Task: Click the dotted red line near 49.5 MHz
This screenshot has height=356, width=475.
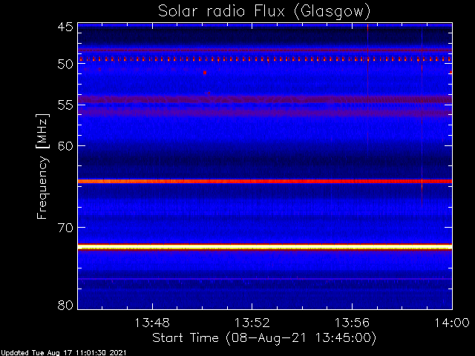Action: (x=265, y=59)
